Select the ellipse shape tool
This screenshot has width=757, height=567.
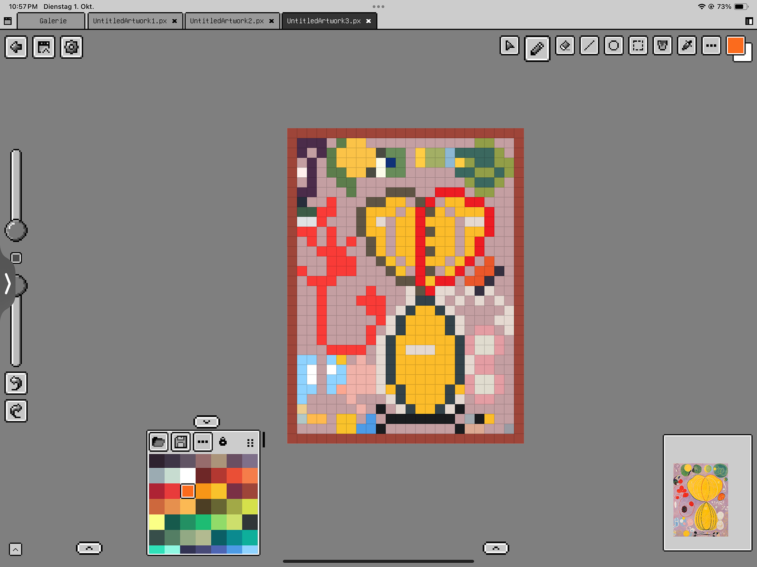[613, 46]
